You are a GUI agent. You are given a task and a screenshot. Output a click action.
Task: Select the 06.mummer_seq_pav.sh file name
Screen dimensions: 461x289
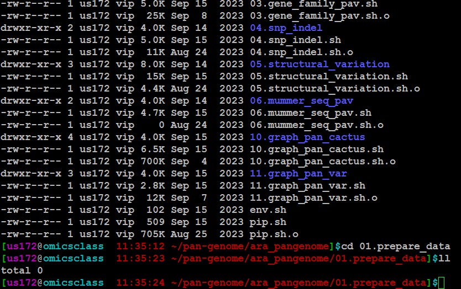(311, 113)
